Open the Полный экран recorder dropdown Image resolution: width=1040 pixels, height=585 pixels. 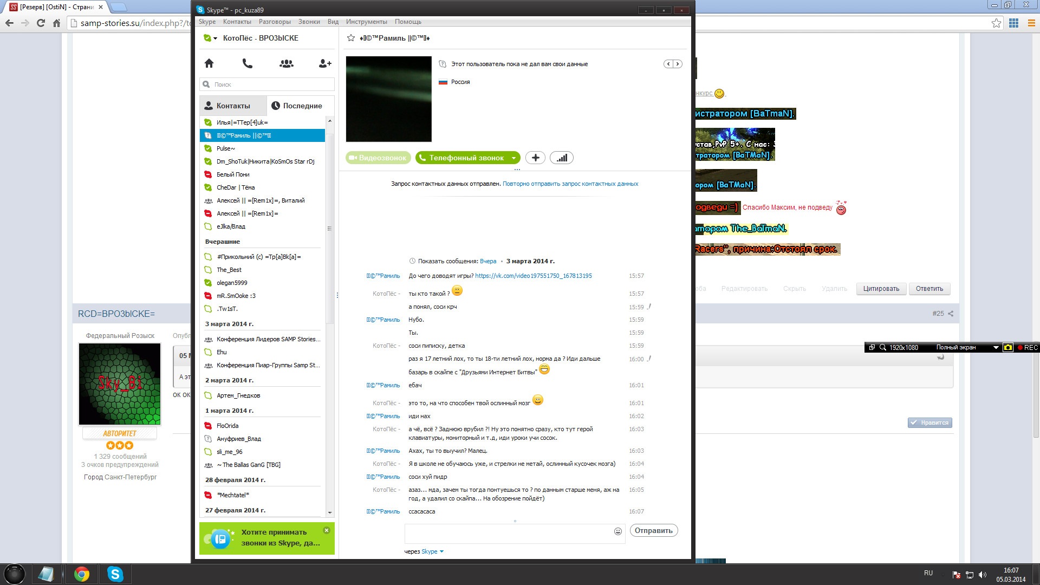(996, 348)
